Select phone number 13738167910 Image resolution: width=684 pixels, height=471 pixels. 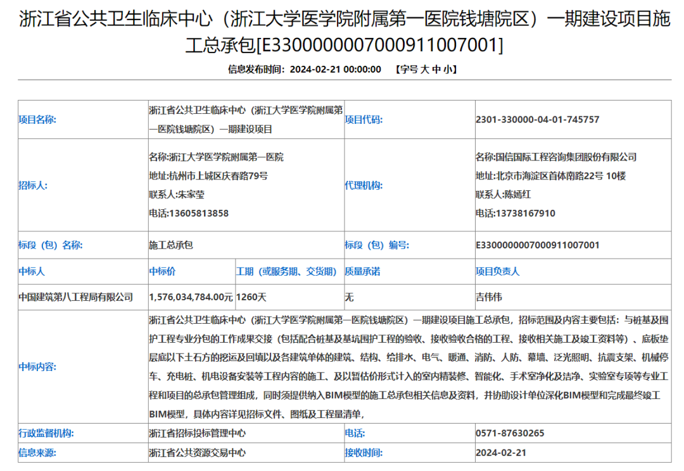526,213
